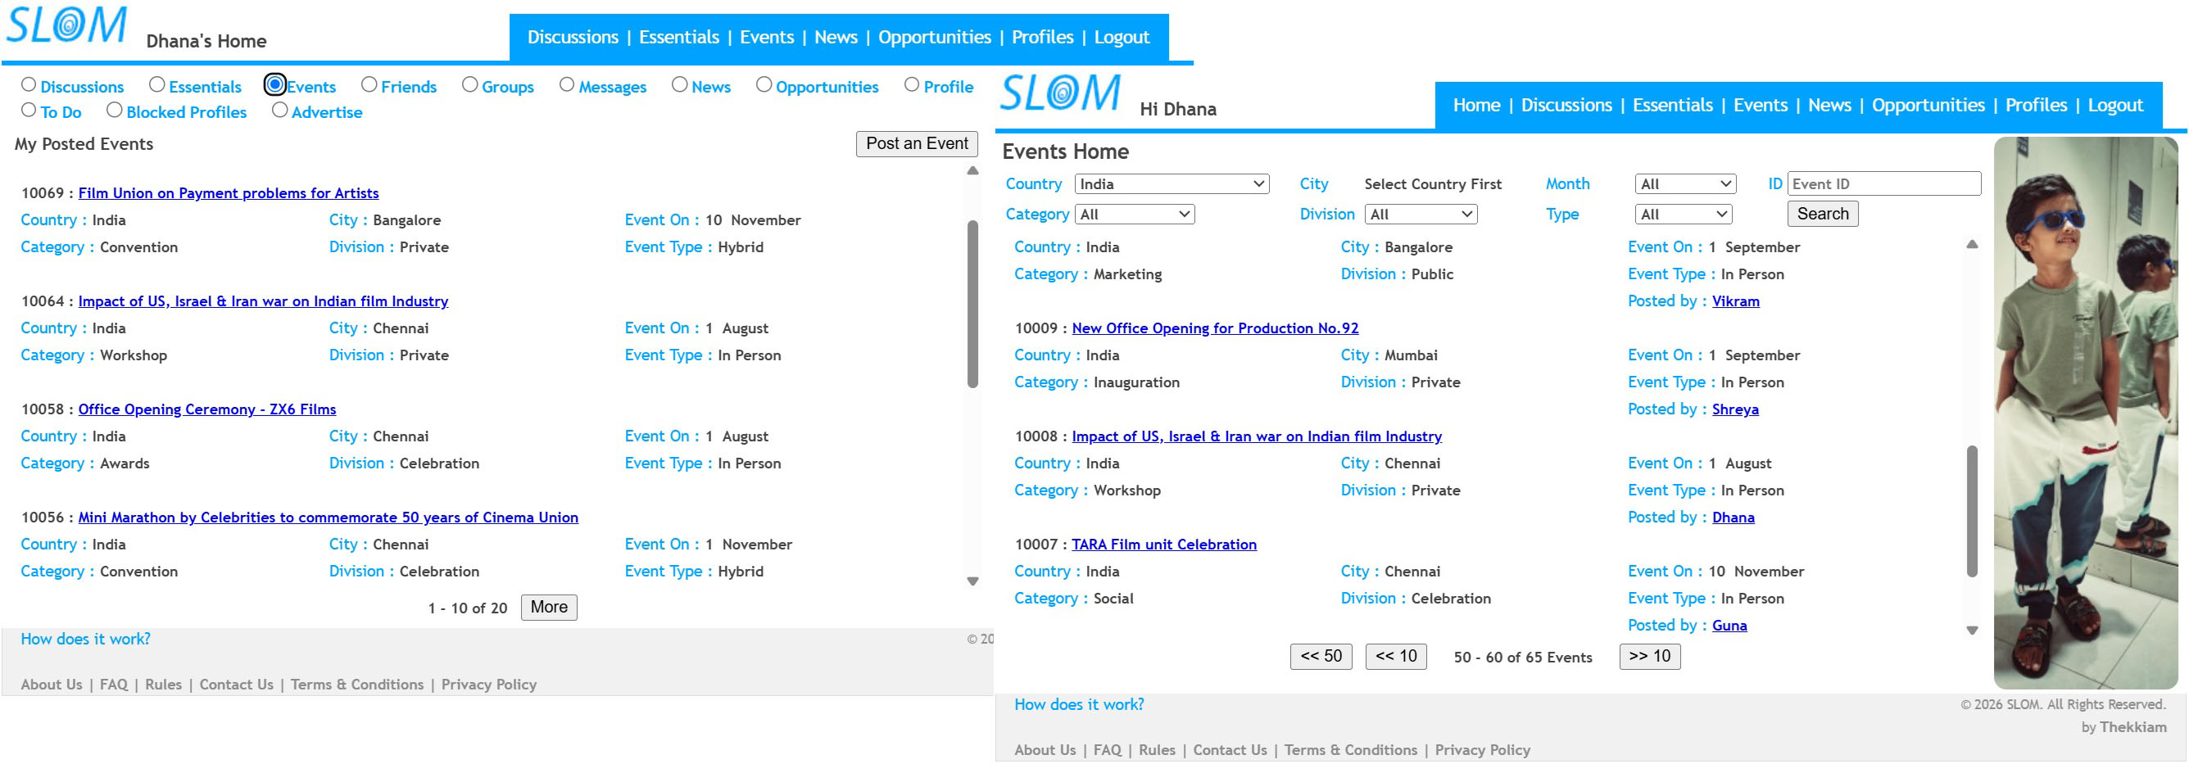Open the Month dropdown in Events Home
This screenshot has height=764, width=2189.
click(1685, 184)
